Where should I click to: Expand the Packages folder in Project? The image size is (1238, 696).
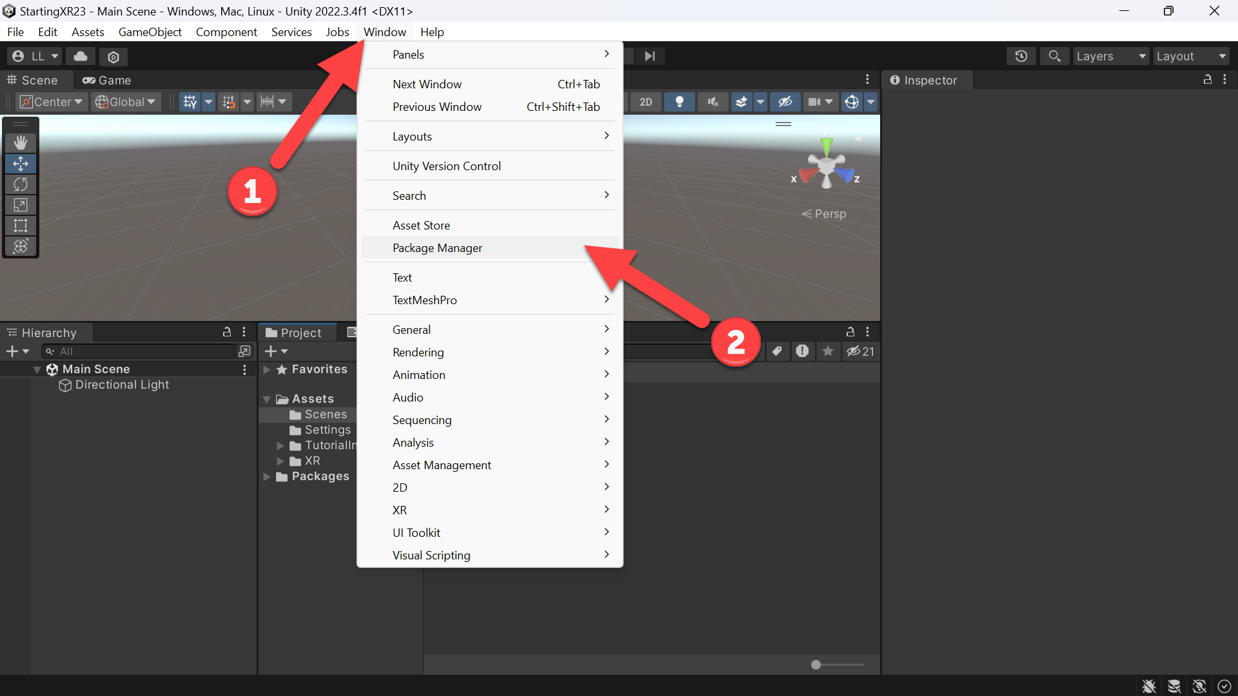pyautogui.click(x=267, y=477)
